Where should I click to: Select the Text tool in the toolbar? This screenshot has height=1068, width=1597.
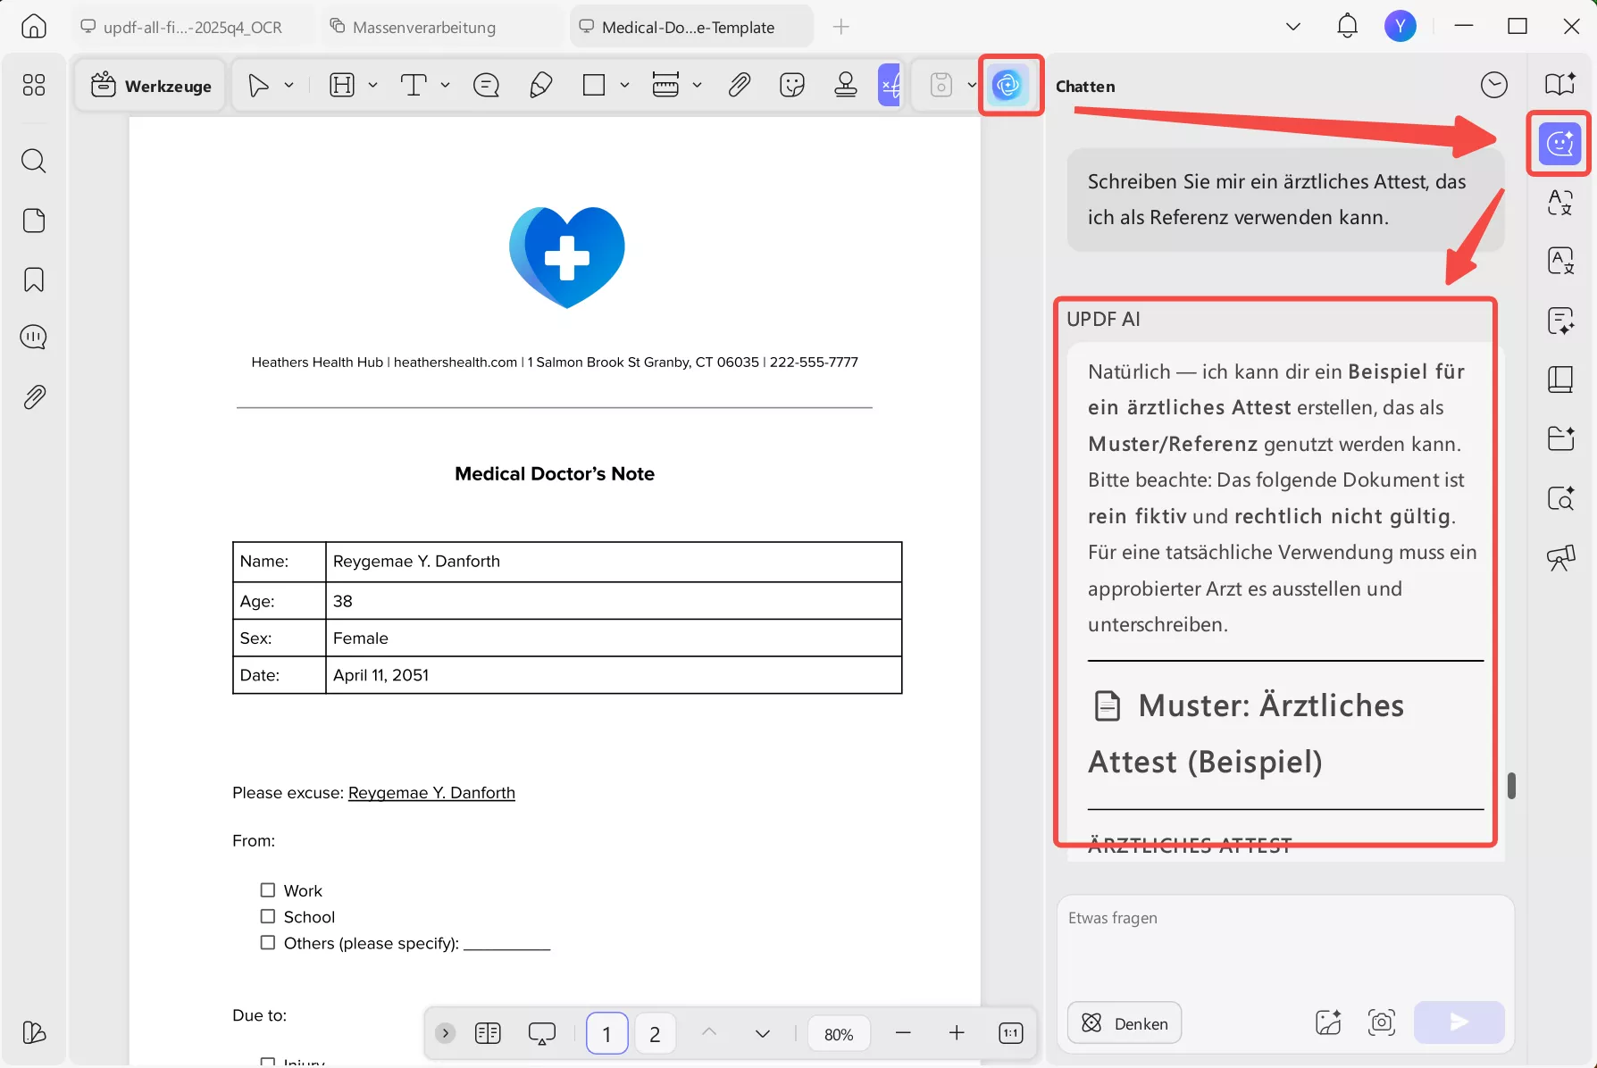(414, 85)
